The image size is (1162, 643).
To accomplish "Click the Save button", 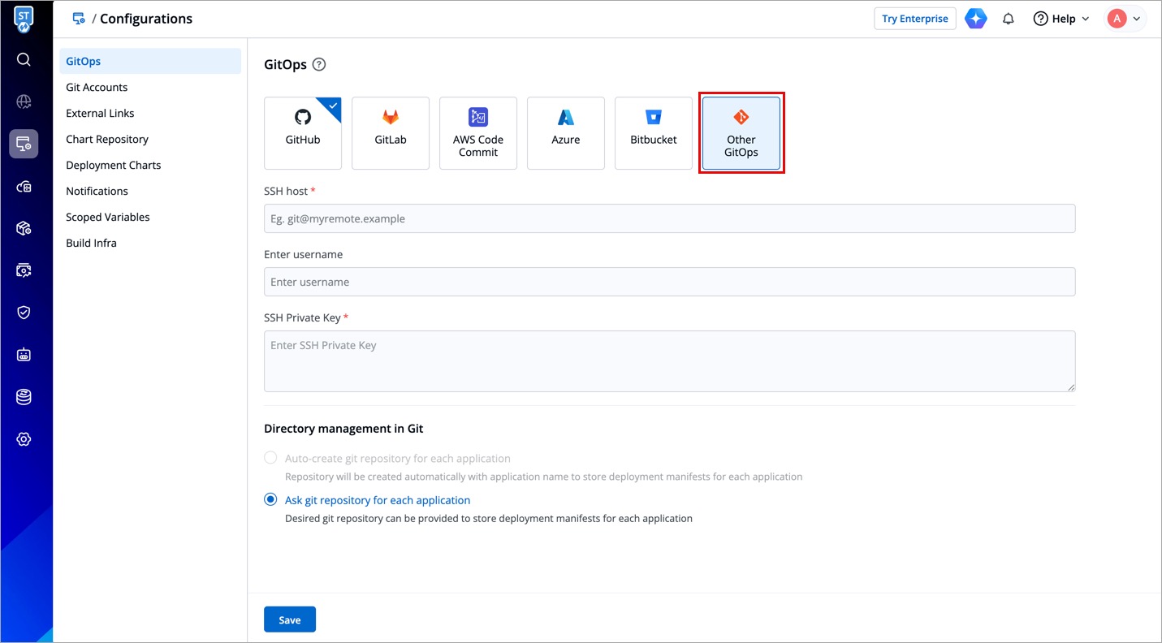I will [290, 619].
